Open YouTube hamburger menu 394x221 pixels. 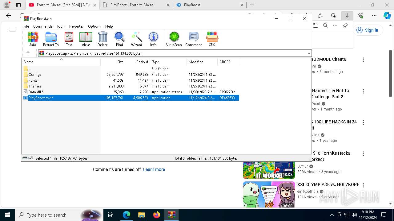(12, 30)
